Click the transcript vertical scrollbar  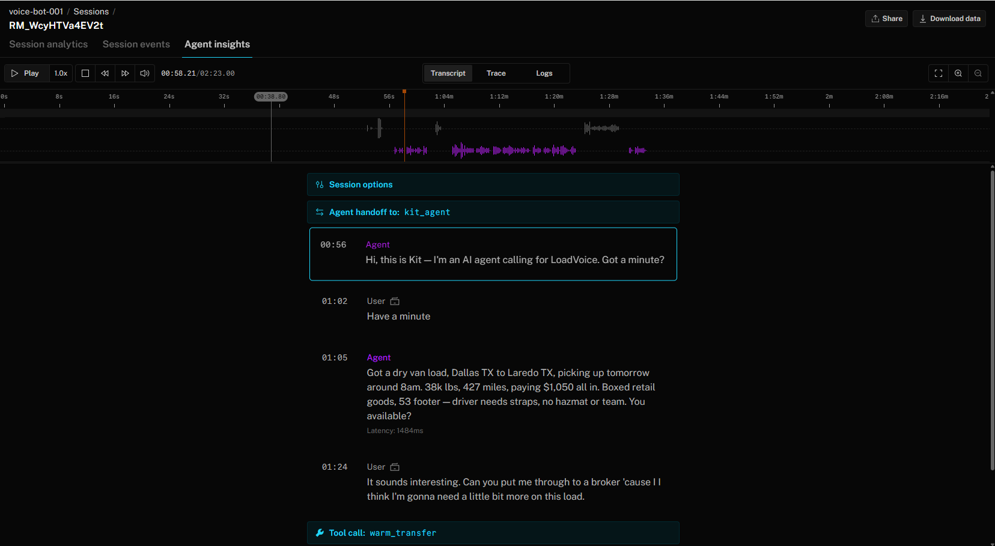coord(992,320)
